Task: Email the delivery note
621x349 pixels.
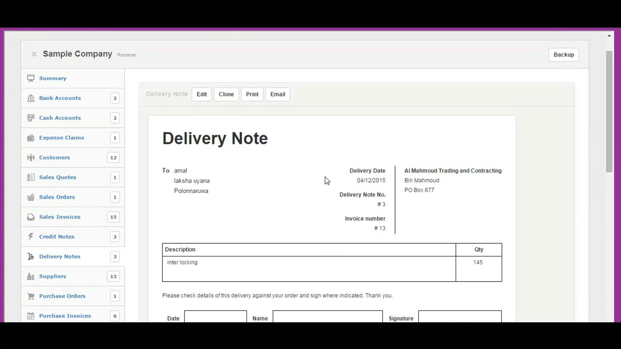Action: tap(278, 94)
